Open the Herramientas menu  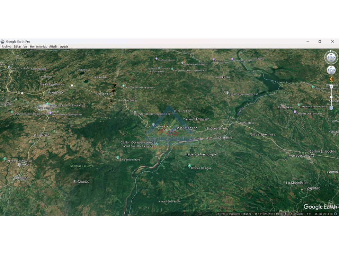pyautogui.click(x=38, y=46)
